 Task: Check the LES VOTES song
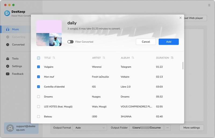point(38,107)
